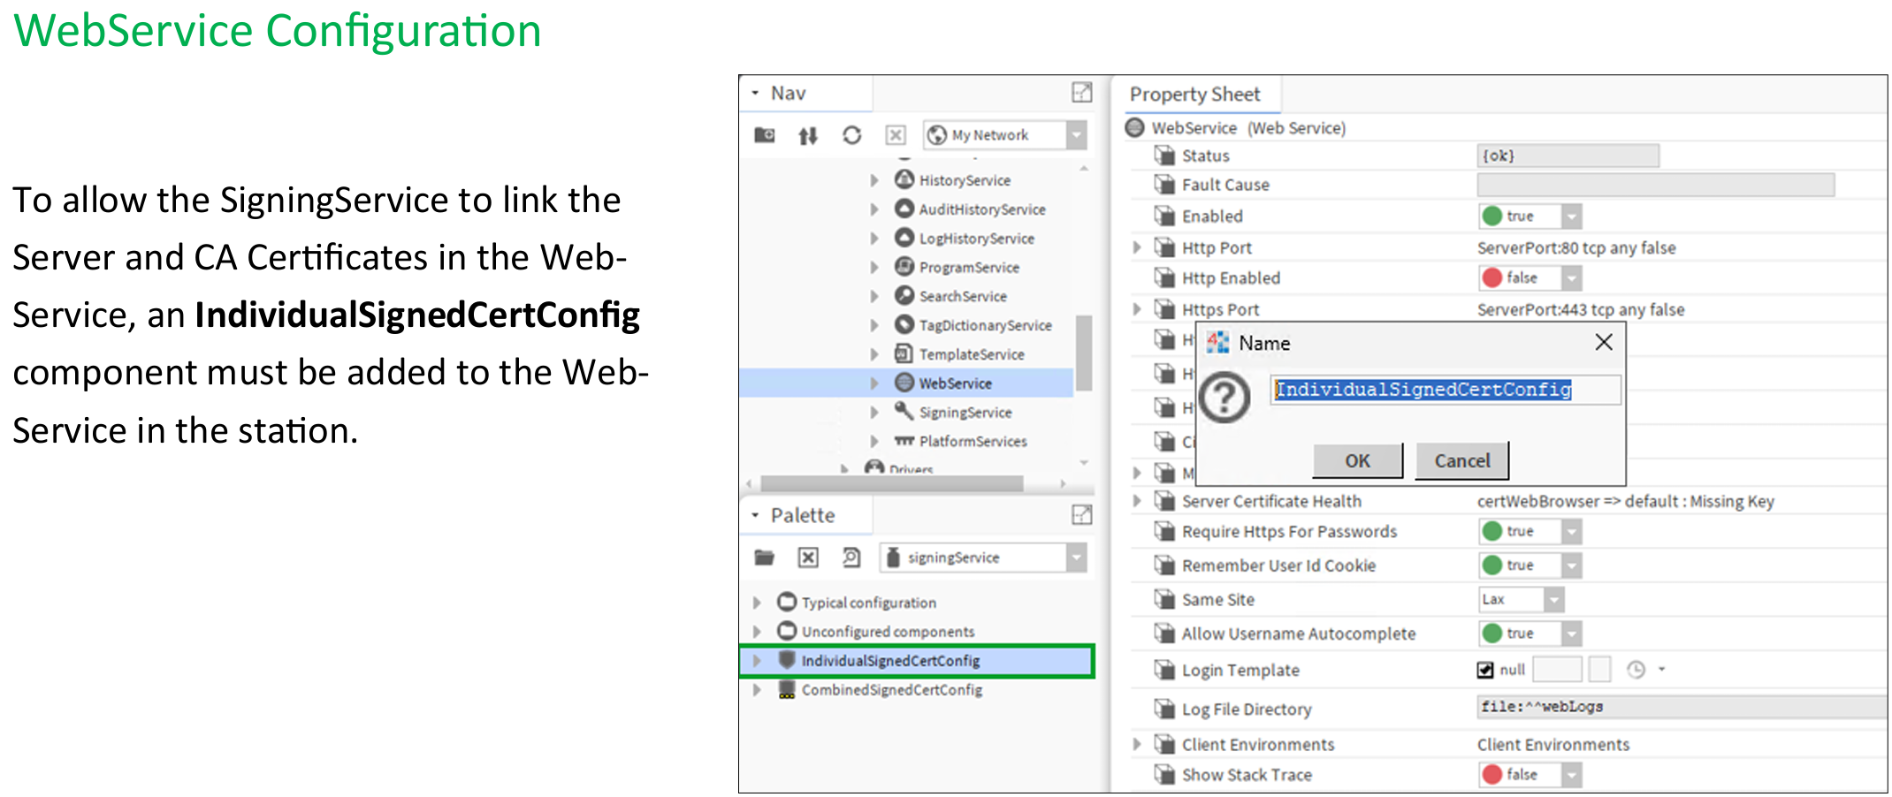This screenshot has height=797, width=1892.
Task: Click the Log File Directory field
Action: click(x=1682, y=707)
